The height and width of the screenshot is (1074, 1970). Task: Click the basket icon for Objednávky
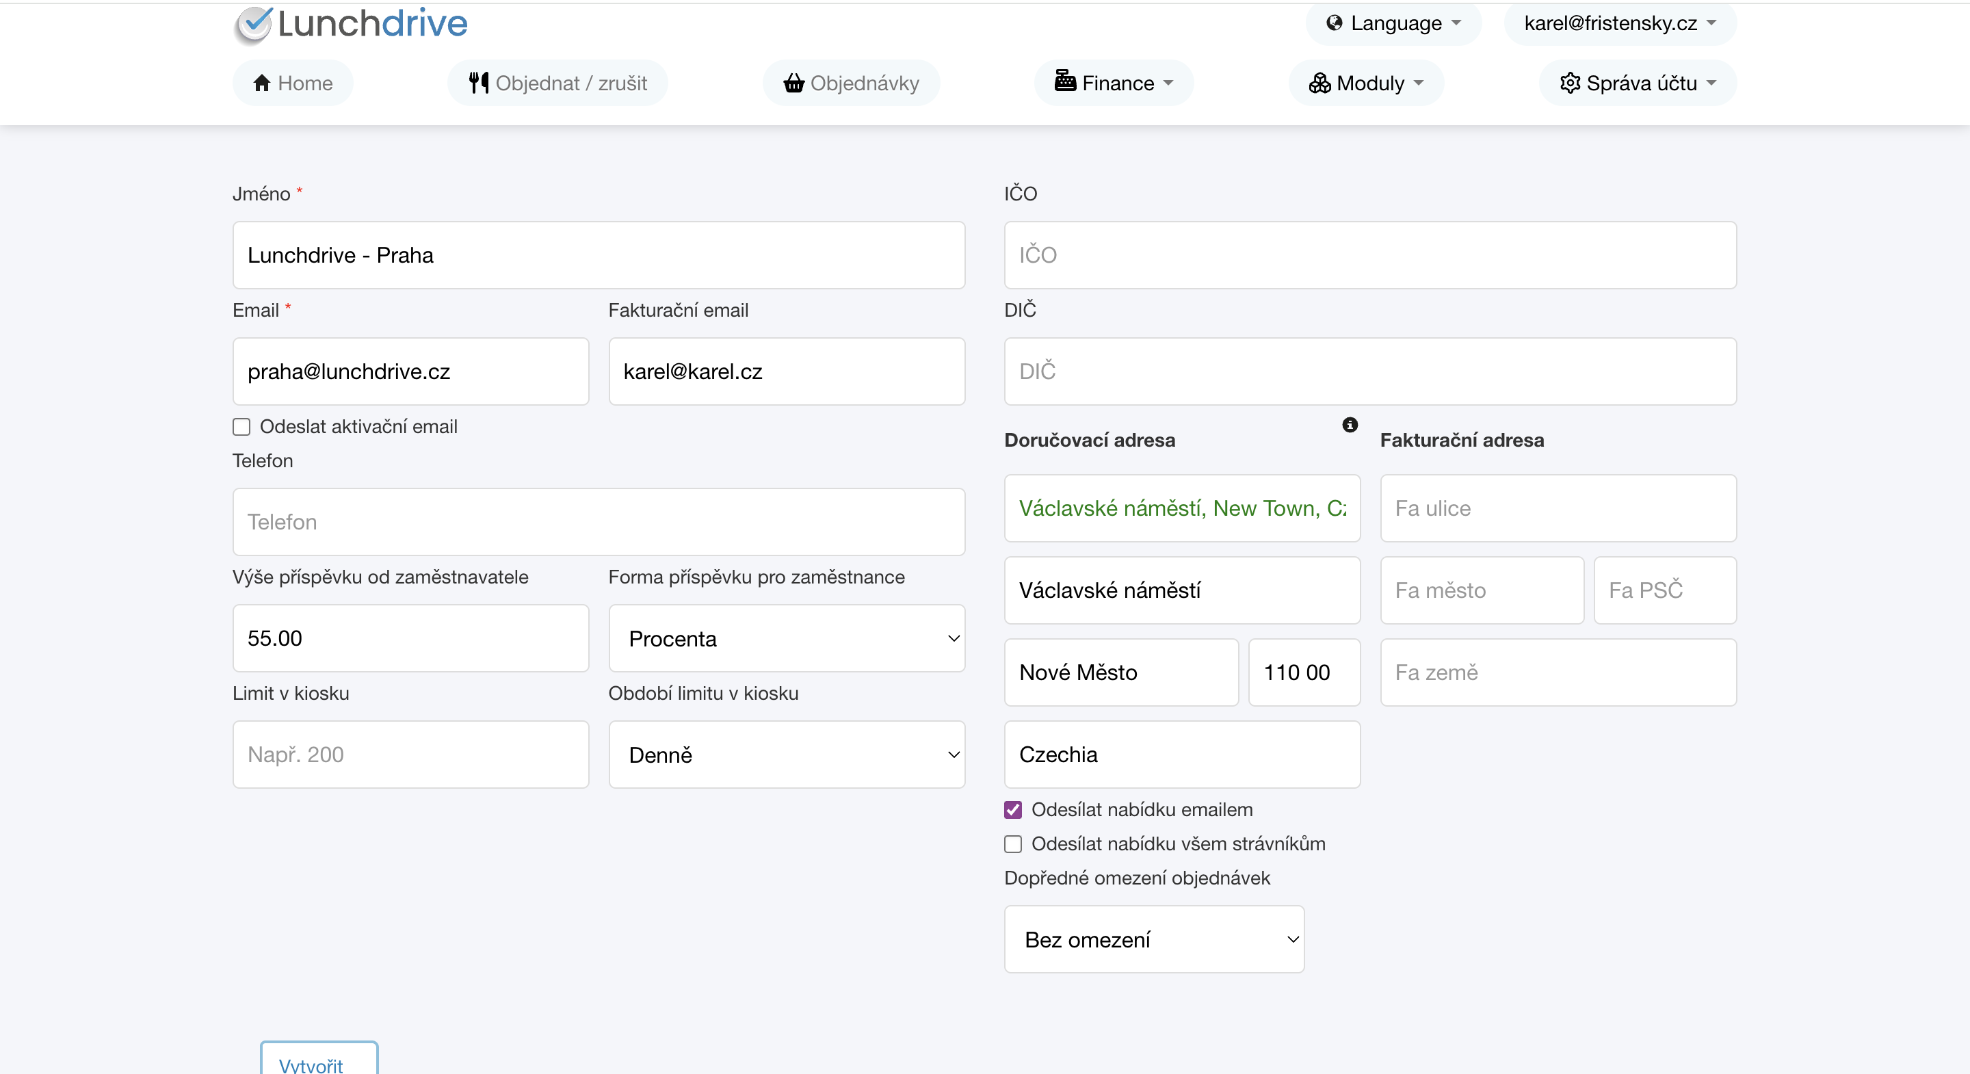793,83
